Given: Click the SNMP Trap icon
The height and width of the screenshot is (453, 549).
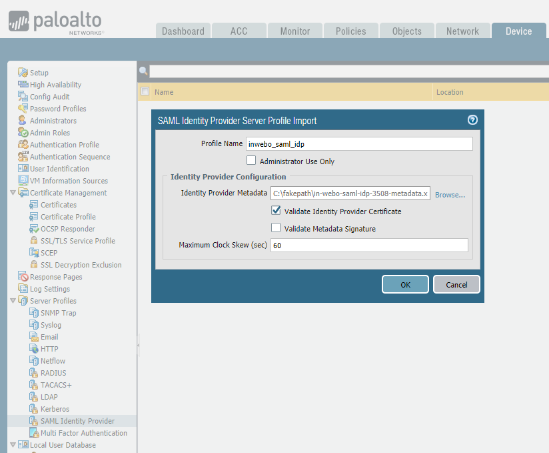Looking at the screenshot, I should [x=34, y=313].
